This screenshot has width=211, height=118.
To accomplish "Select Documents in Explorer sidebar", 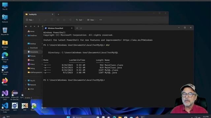I will (x=33, y=52).
